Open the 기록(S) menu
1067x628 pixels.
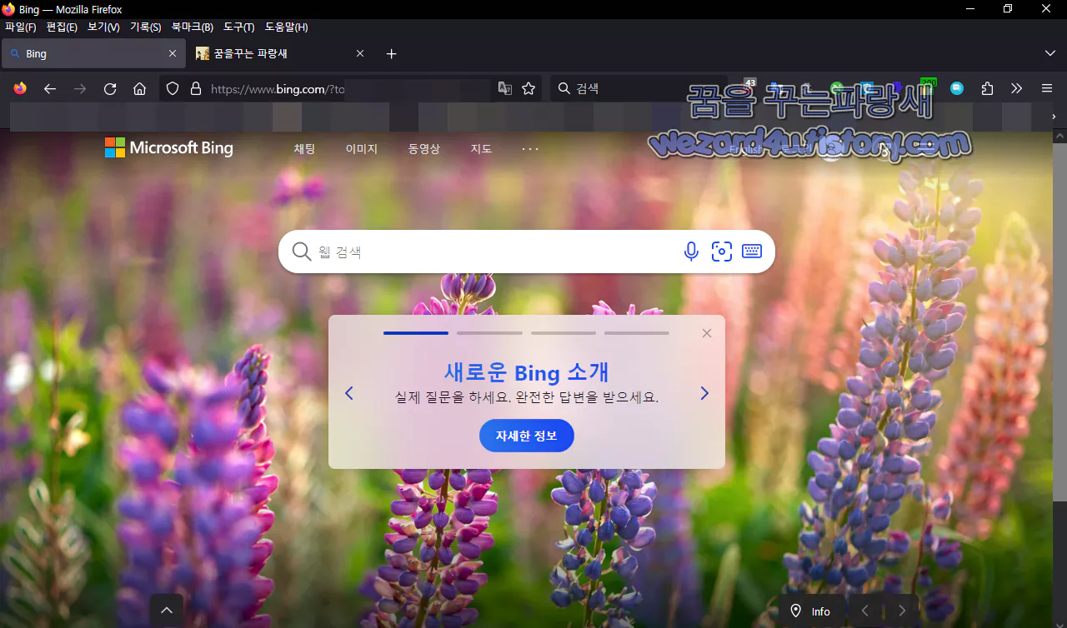pos(146,27)
